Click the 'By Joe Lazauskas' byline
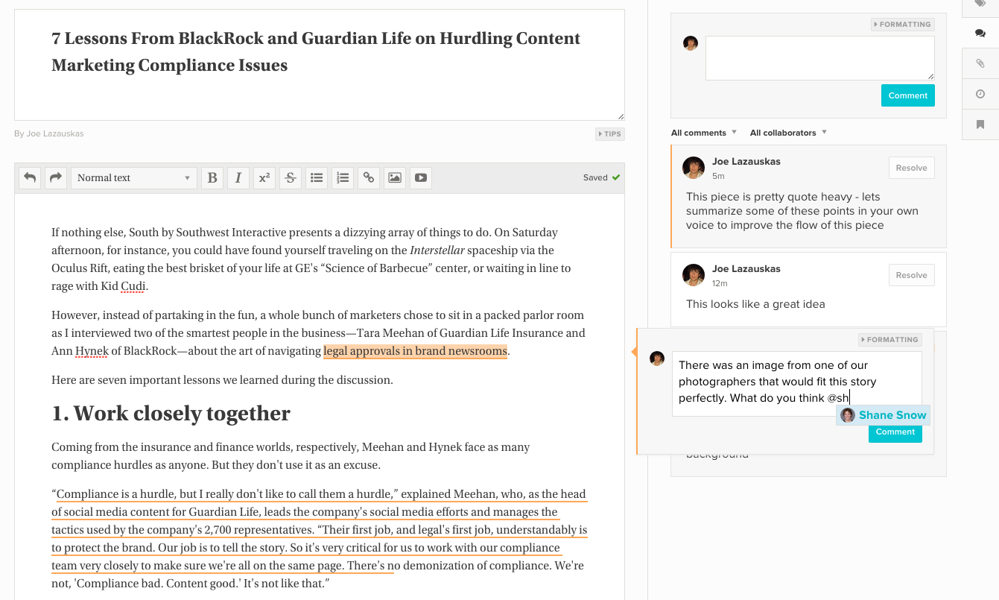Screen dimensions: 999x600 click(x=49, y=134)
